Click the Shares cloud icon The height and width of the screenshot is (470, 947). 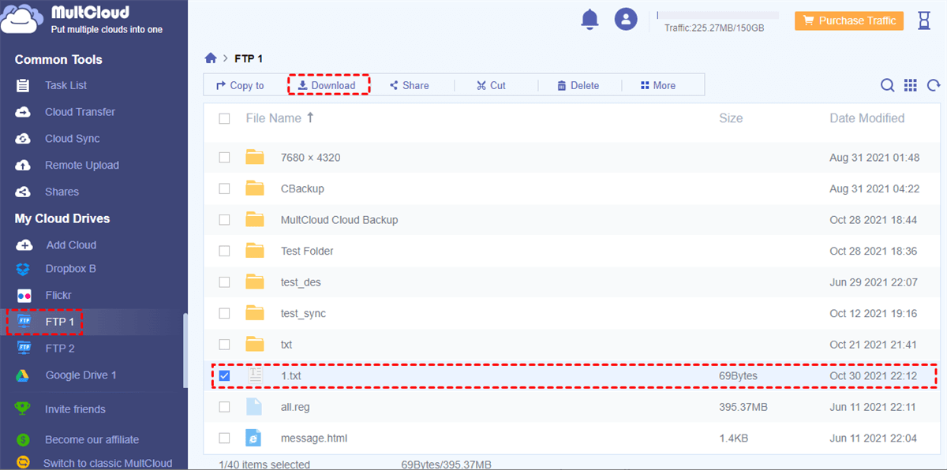[x=23, y=192]
